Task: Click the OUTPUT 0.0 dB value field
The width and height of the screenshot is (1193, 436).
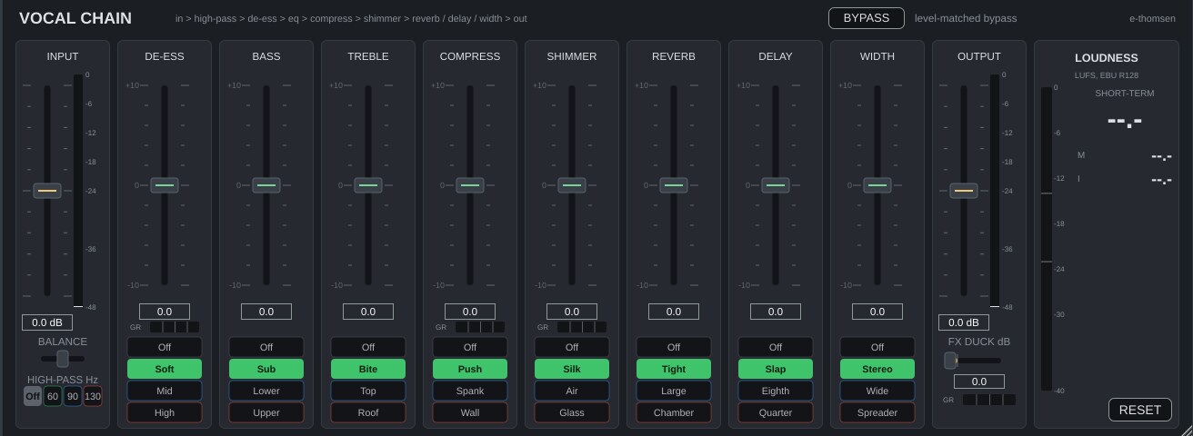Action: (964, 322)
